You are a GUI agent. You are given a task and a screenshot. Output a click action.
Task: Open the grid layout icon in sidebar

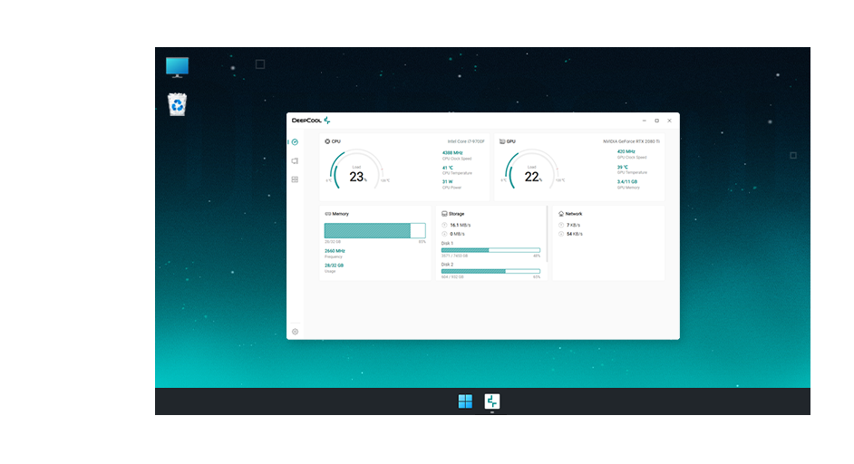click(x=295, y=179)
